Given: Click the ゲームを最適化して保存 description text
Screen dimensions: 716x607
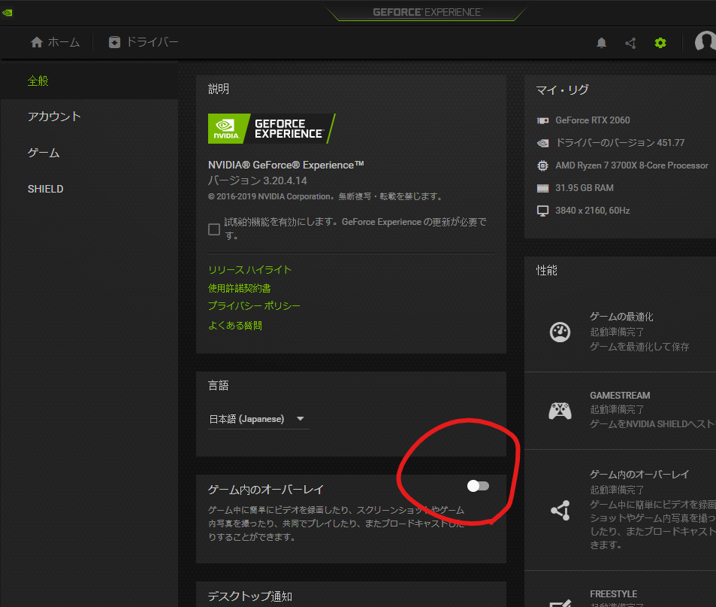Looking at the screenshot, I should [640, 347].
